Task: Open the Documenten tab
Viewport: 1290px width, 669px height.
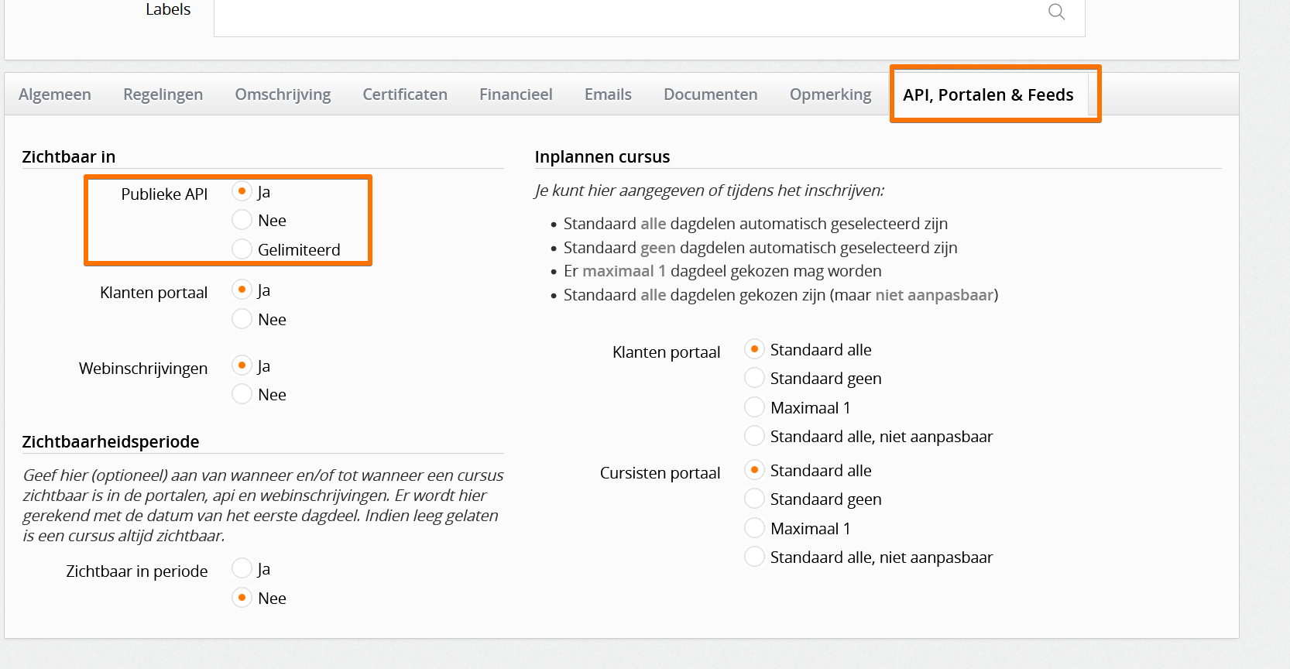Action: click(710, 94)
